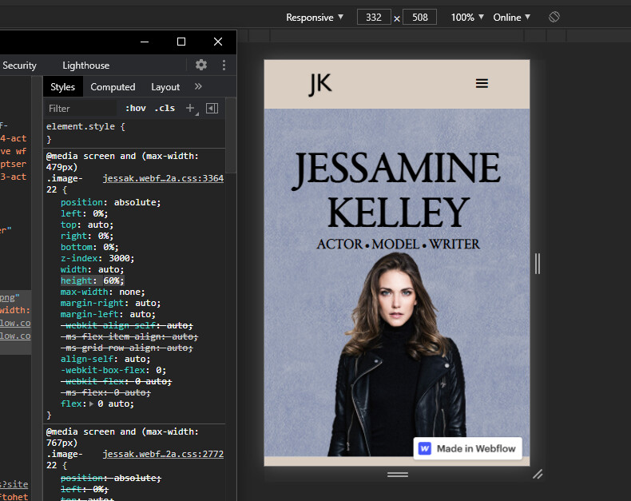Open the jessak.webf…2a.css:3364 source link
The width and height of the screenshot is (631, 501).
(163, 179)
